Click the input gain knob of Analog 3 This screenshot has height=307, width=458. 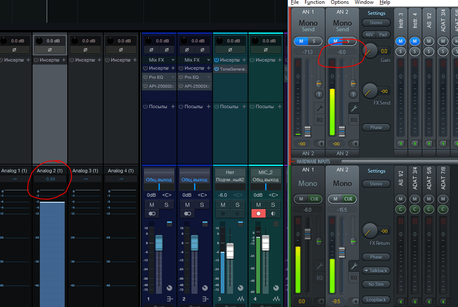[75, 41]
